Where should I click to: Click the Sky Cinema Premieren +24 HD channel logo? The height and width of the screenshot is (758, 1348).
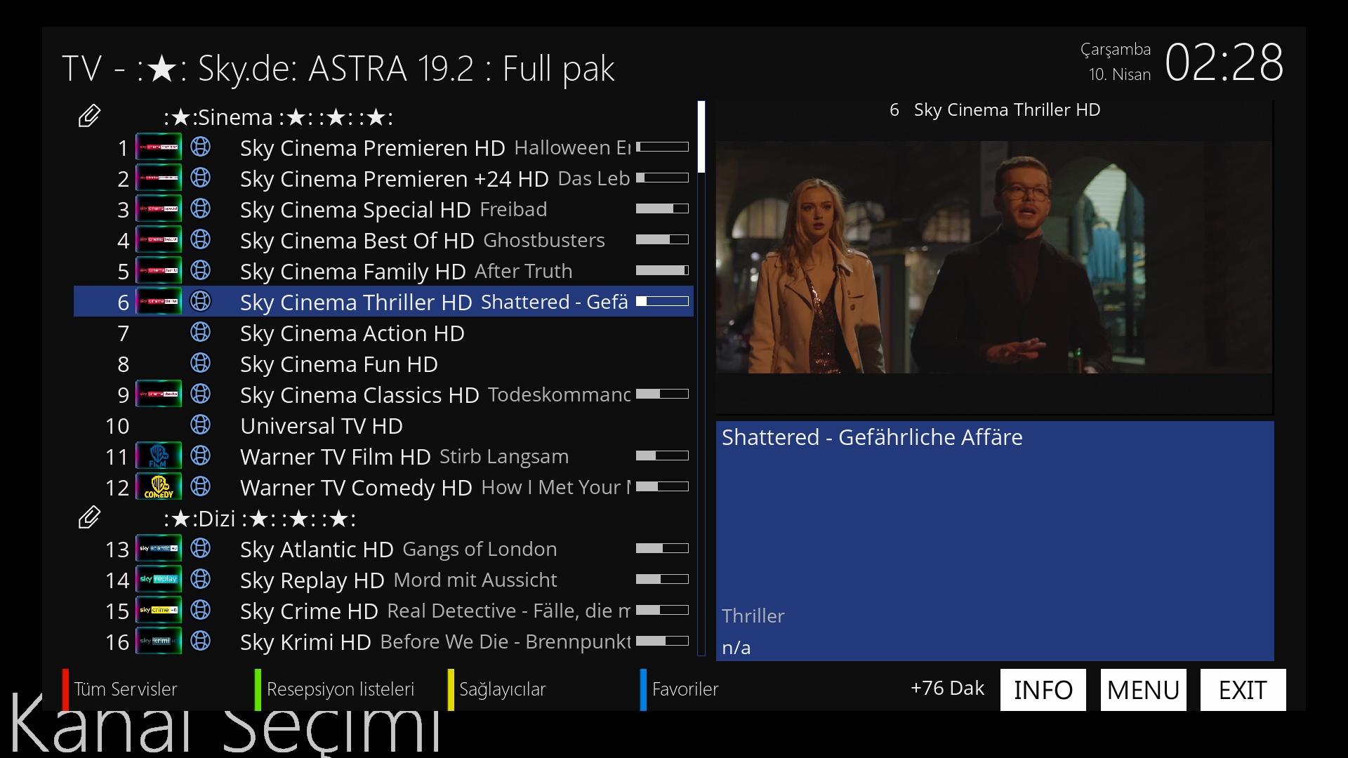(159, 178)
